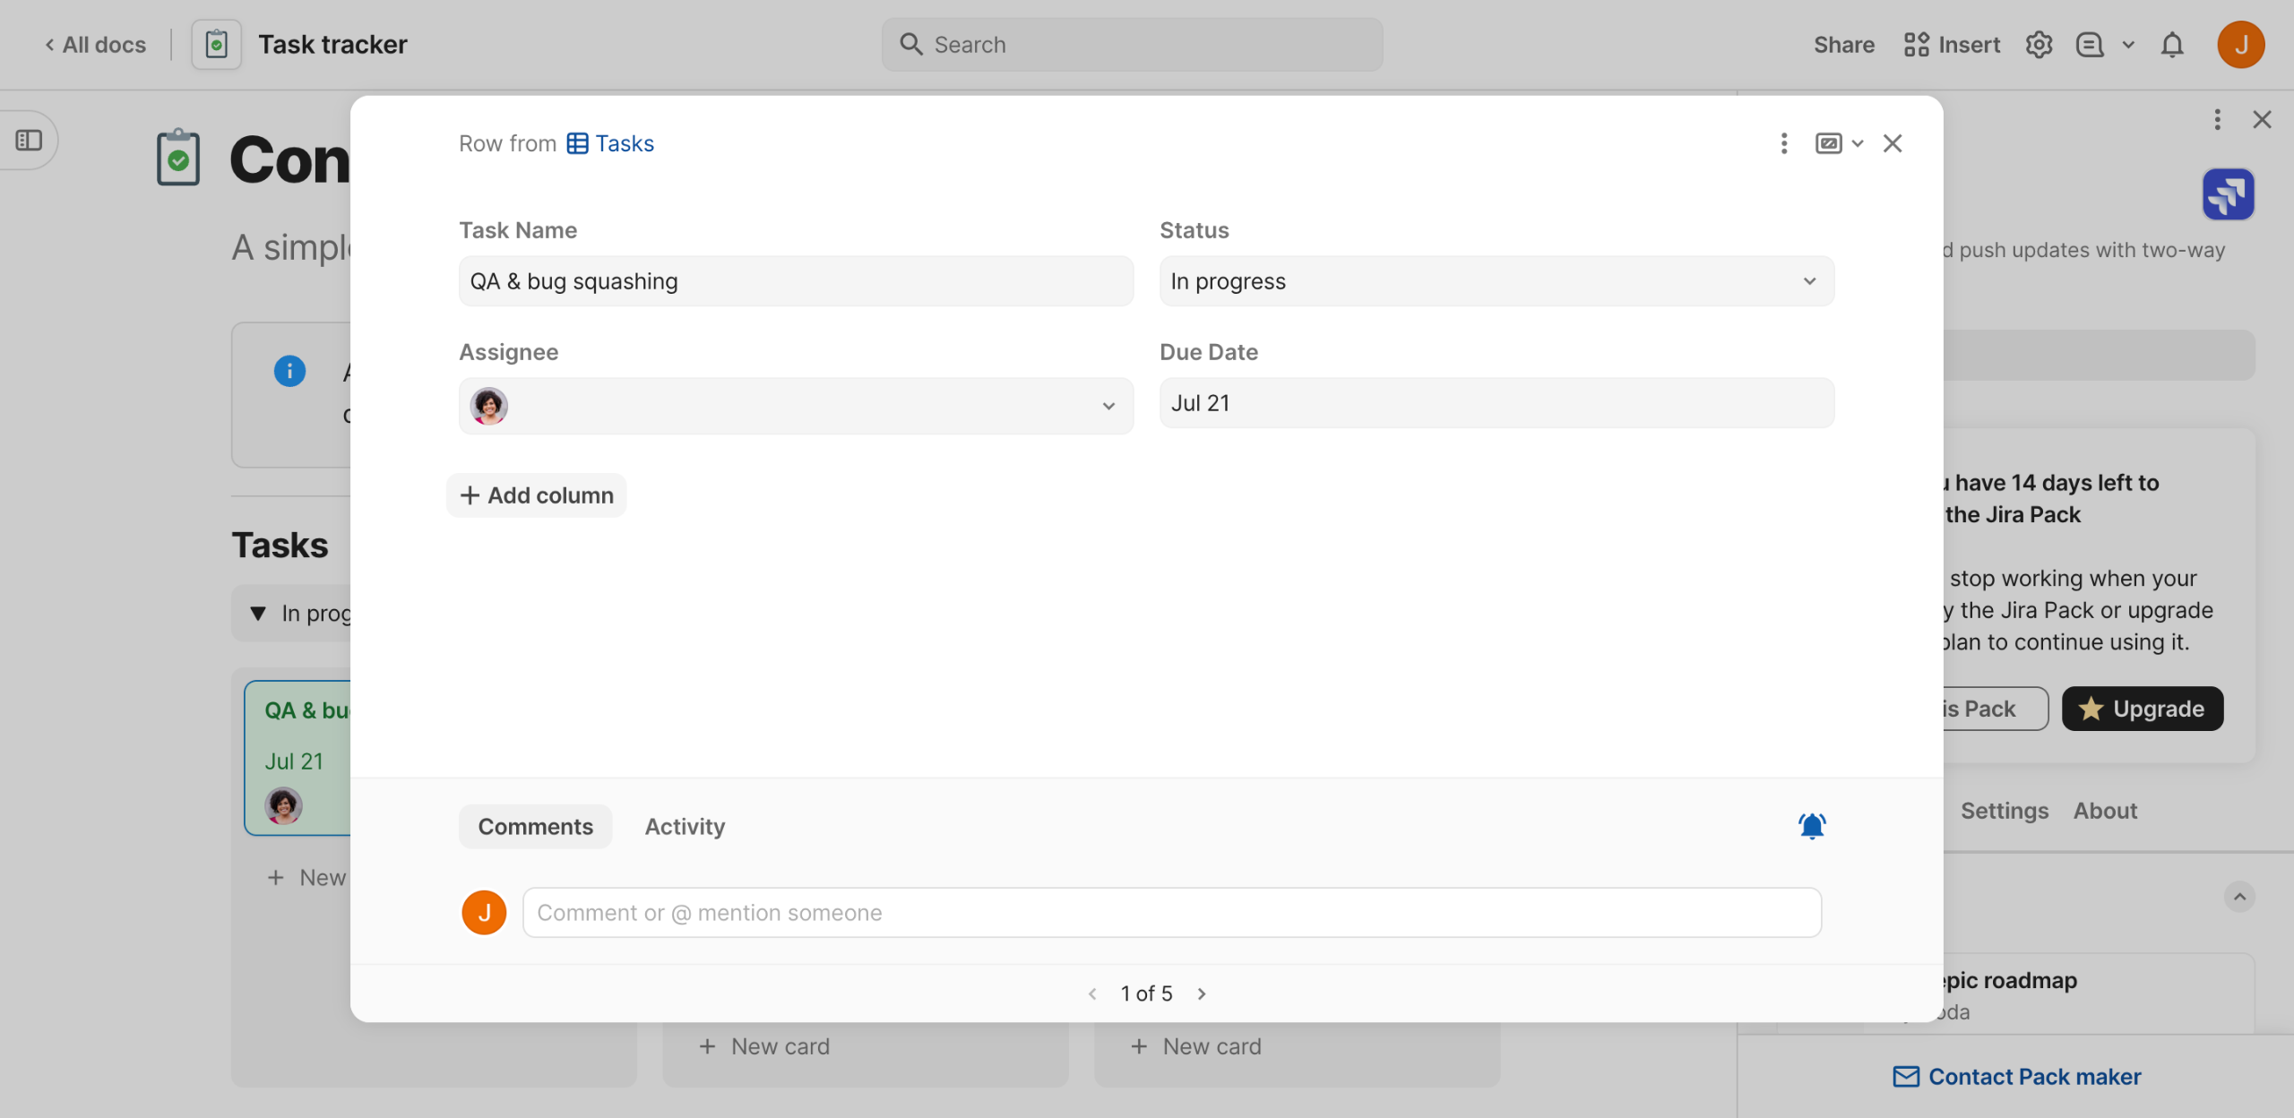Click the Task tracker doc icon
2294x1118 pixels.
pos(216,45)
